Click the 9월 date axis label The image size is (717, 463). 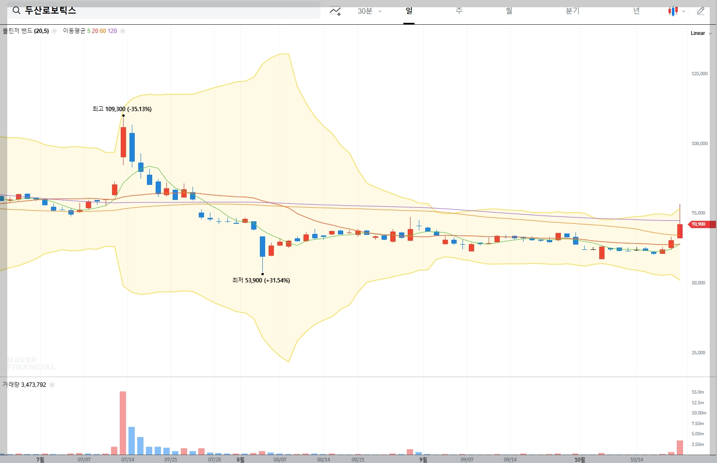click(423, 460)
